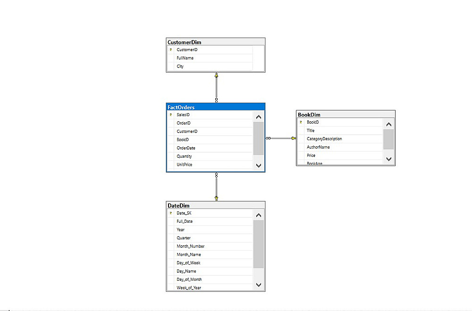
Task: Select the OrderDate column in FactOrders
Action: pos(210,148)
